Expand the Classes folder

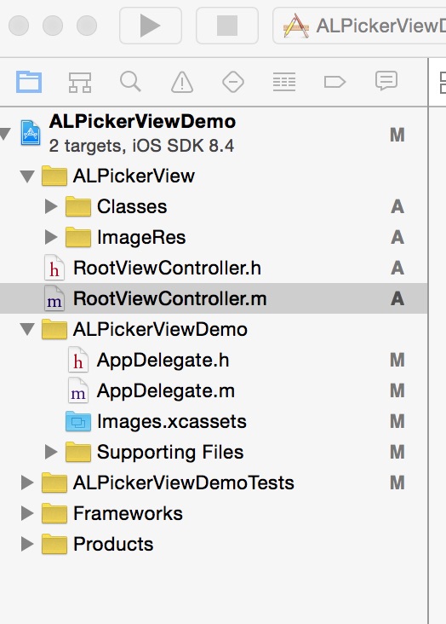pos(51,206)
